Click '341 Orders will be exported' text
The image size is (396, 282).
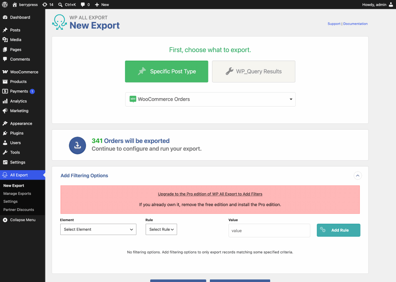pos(131,141)
